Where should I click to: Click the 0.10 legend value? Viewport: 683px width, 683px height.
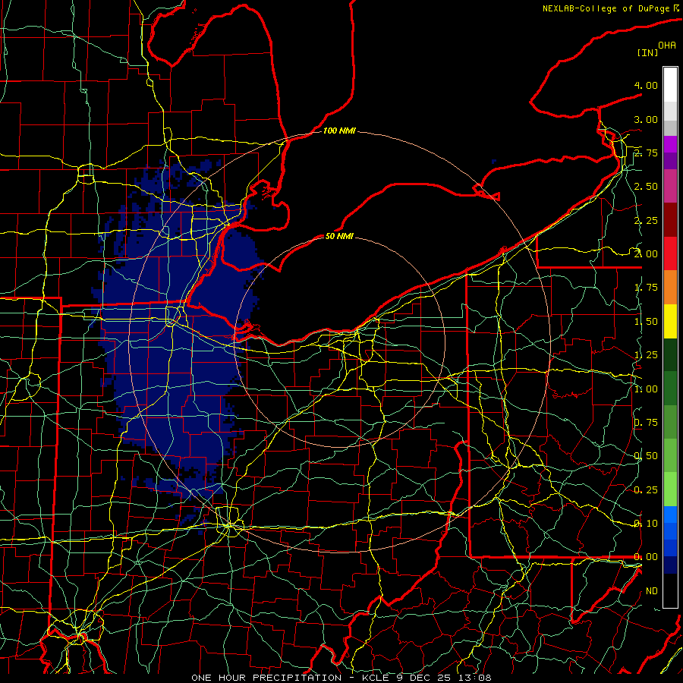tap(646, 524)
